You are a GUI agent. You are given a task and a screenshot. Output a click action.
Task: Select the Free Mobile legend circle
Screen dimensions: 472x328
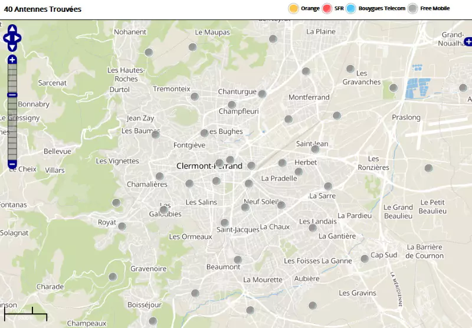[413, 8]
